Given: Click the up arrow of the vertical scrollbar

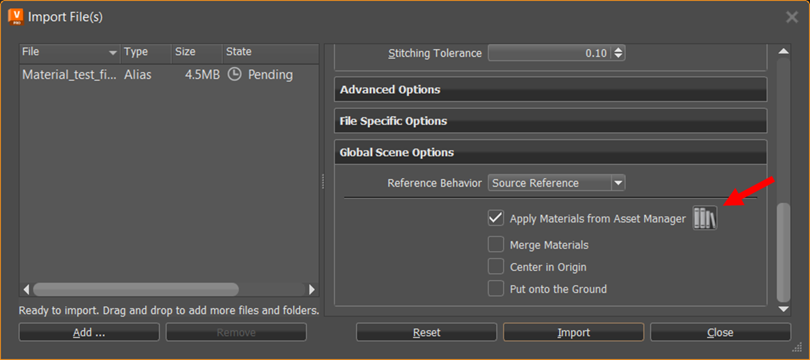Looking at the screenshot, I should [x=784, y=50].
